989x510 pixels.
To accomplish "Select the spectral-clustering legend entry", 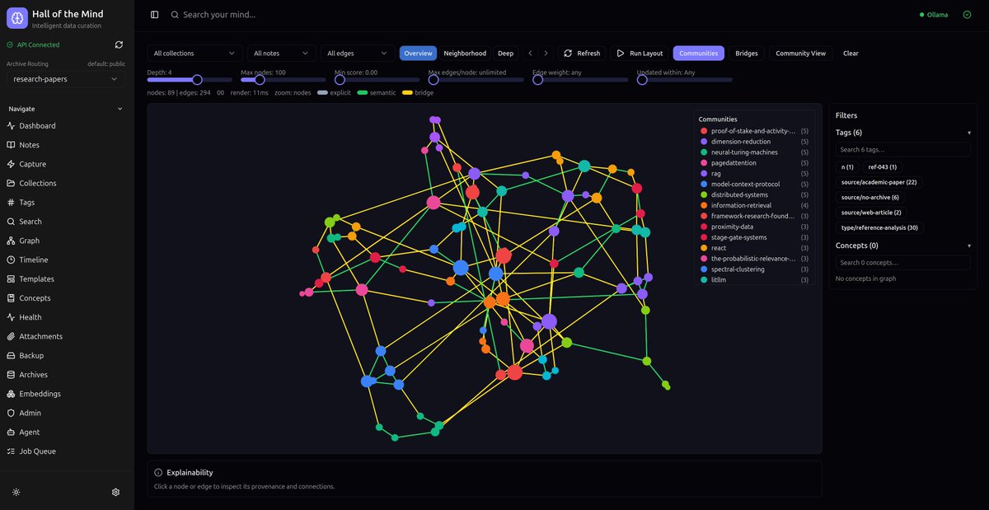I will pos(754,269).
